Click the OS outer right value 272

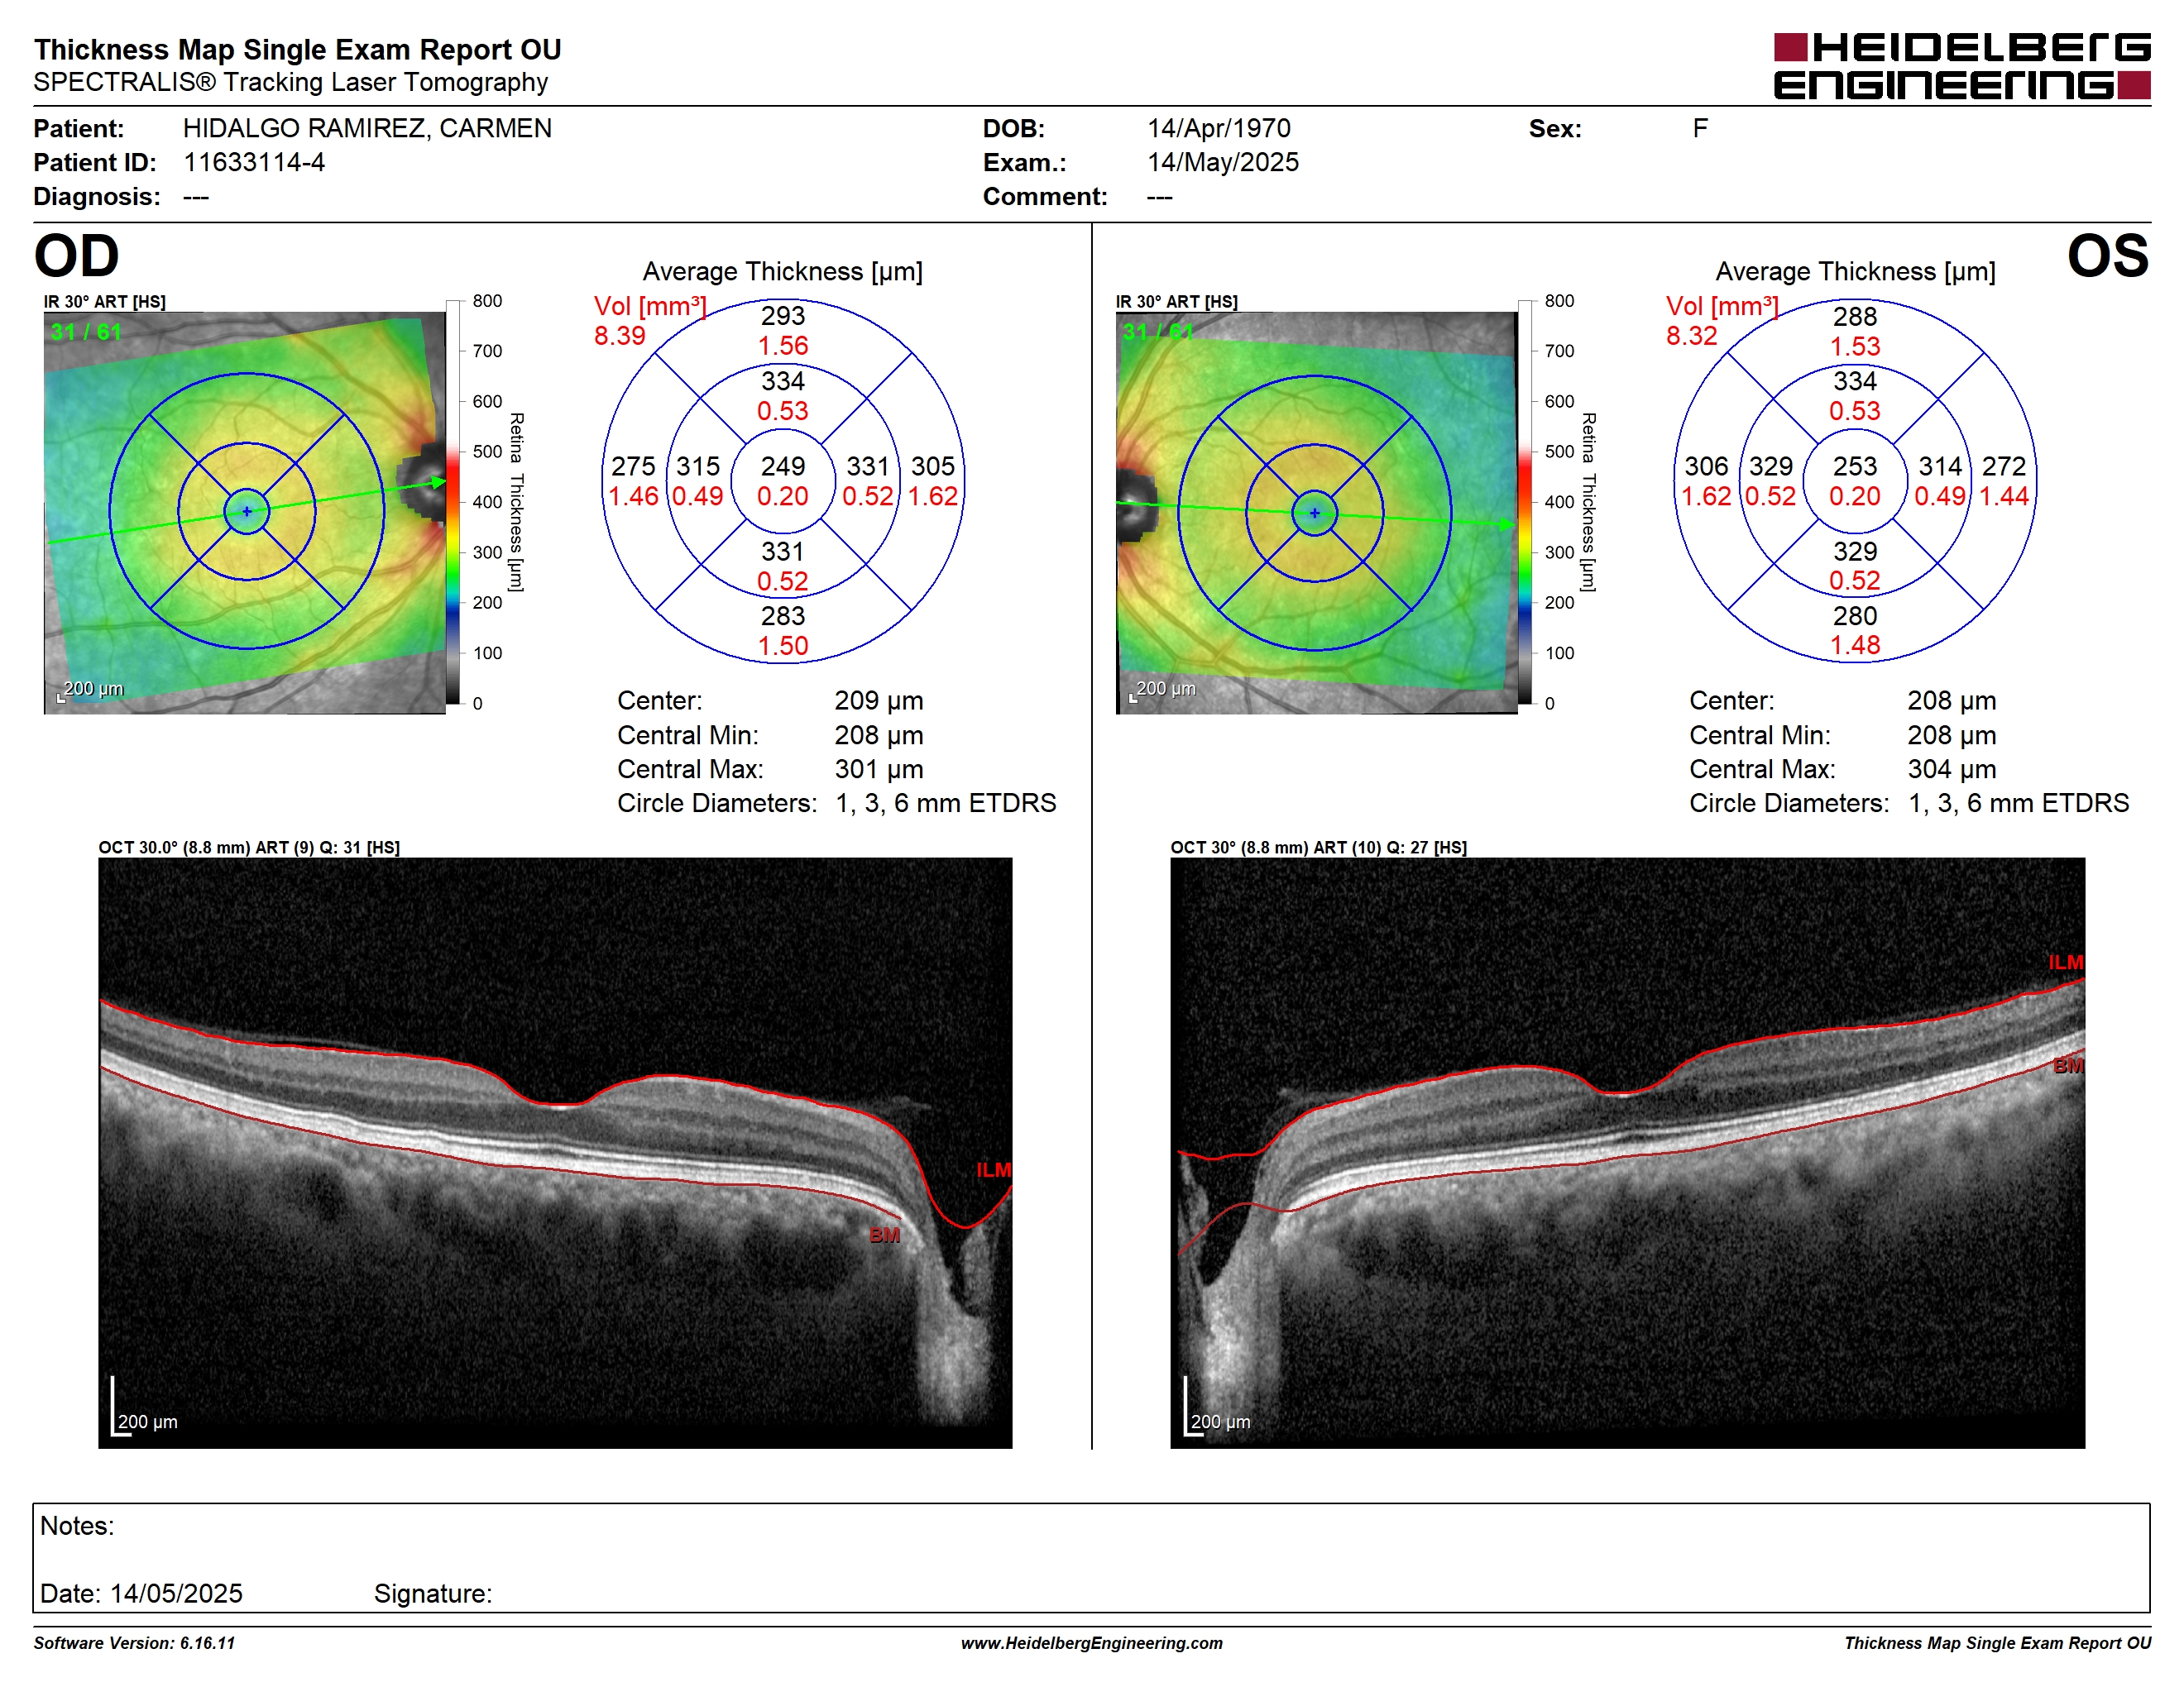pos(2004,466)
